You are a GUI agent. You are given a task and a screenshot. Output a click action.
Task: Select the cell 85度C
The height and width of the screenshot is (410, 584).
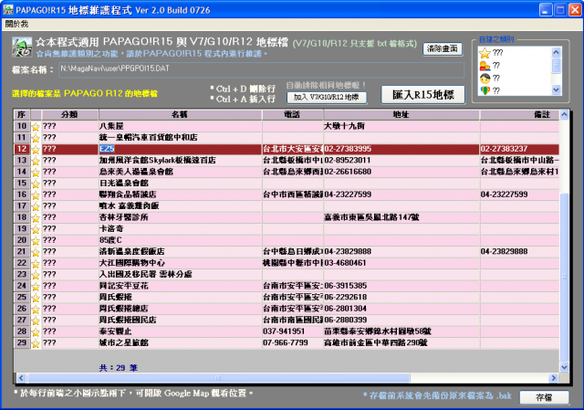tap(180, 240)
